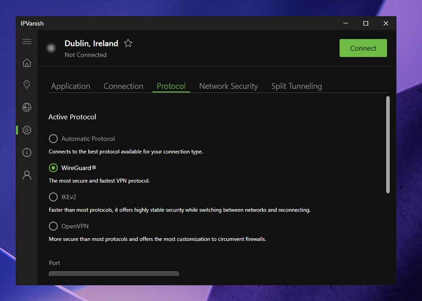
Task: Minimize the IPVanish window
Action: [345, 23]
